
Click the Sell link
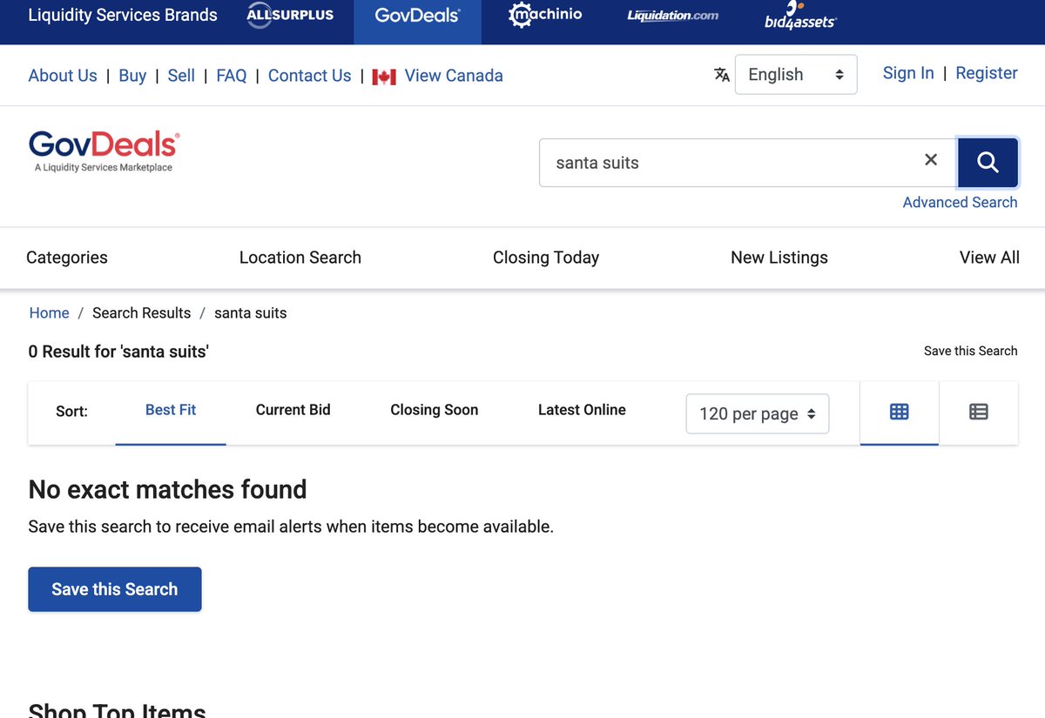[181, 76]
